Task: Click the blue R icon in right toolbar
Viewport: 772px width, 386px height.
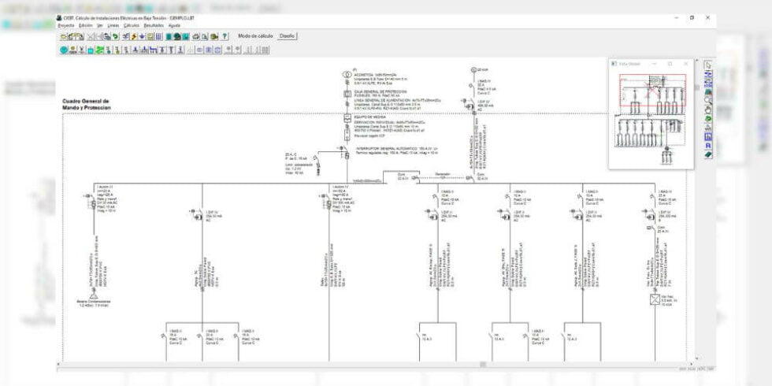Action: 707,146
